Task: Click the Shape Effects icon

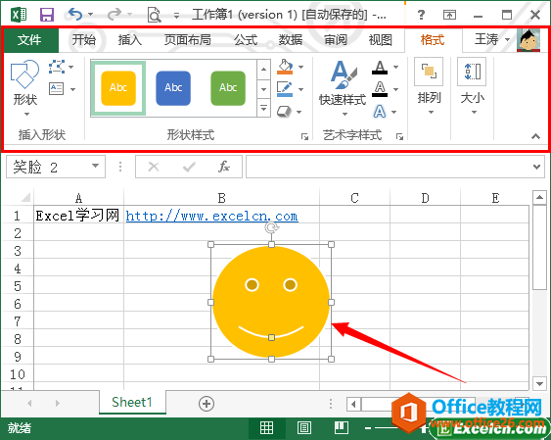Action: (x=284, y=112)
